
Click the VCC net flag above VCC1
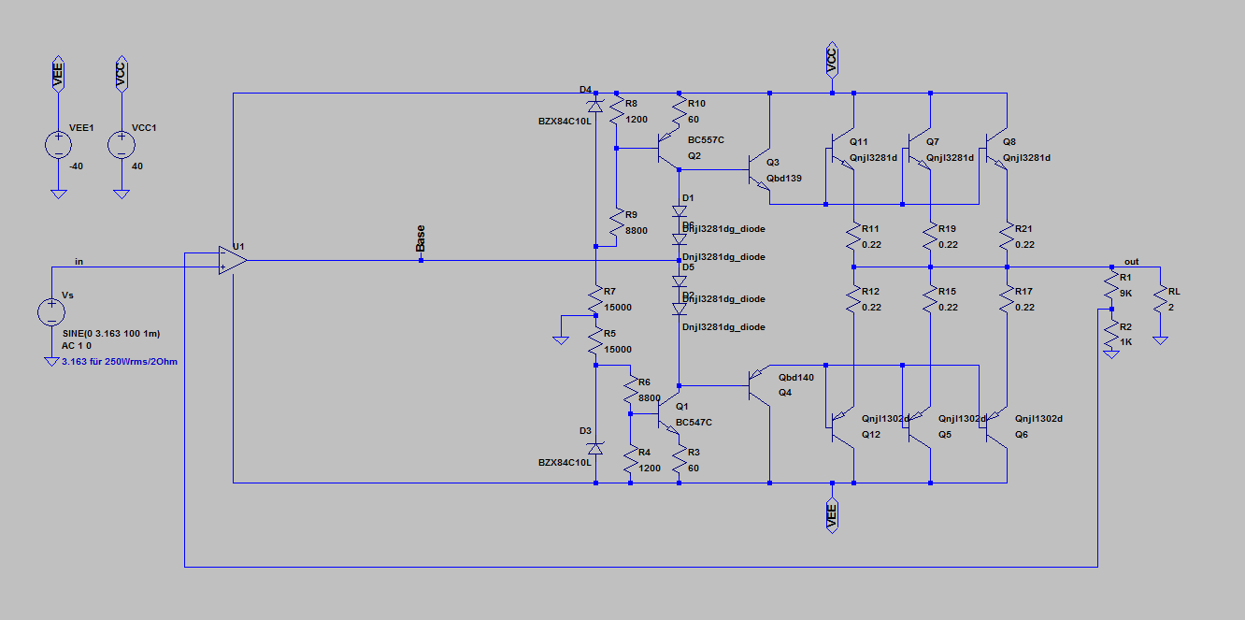pyautogui.click(x=121, y=72)
